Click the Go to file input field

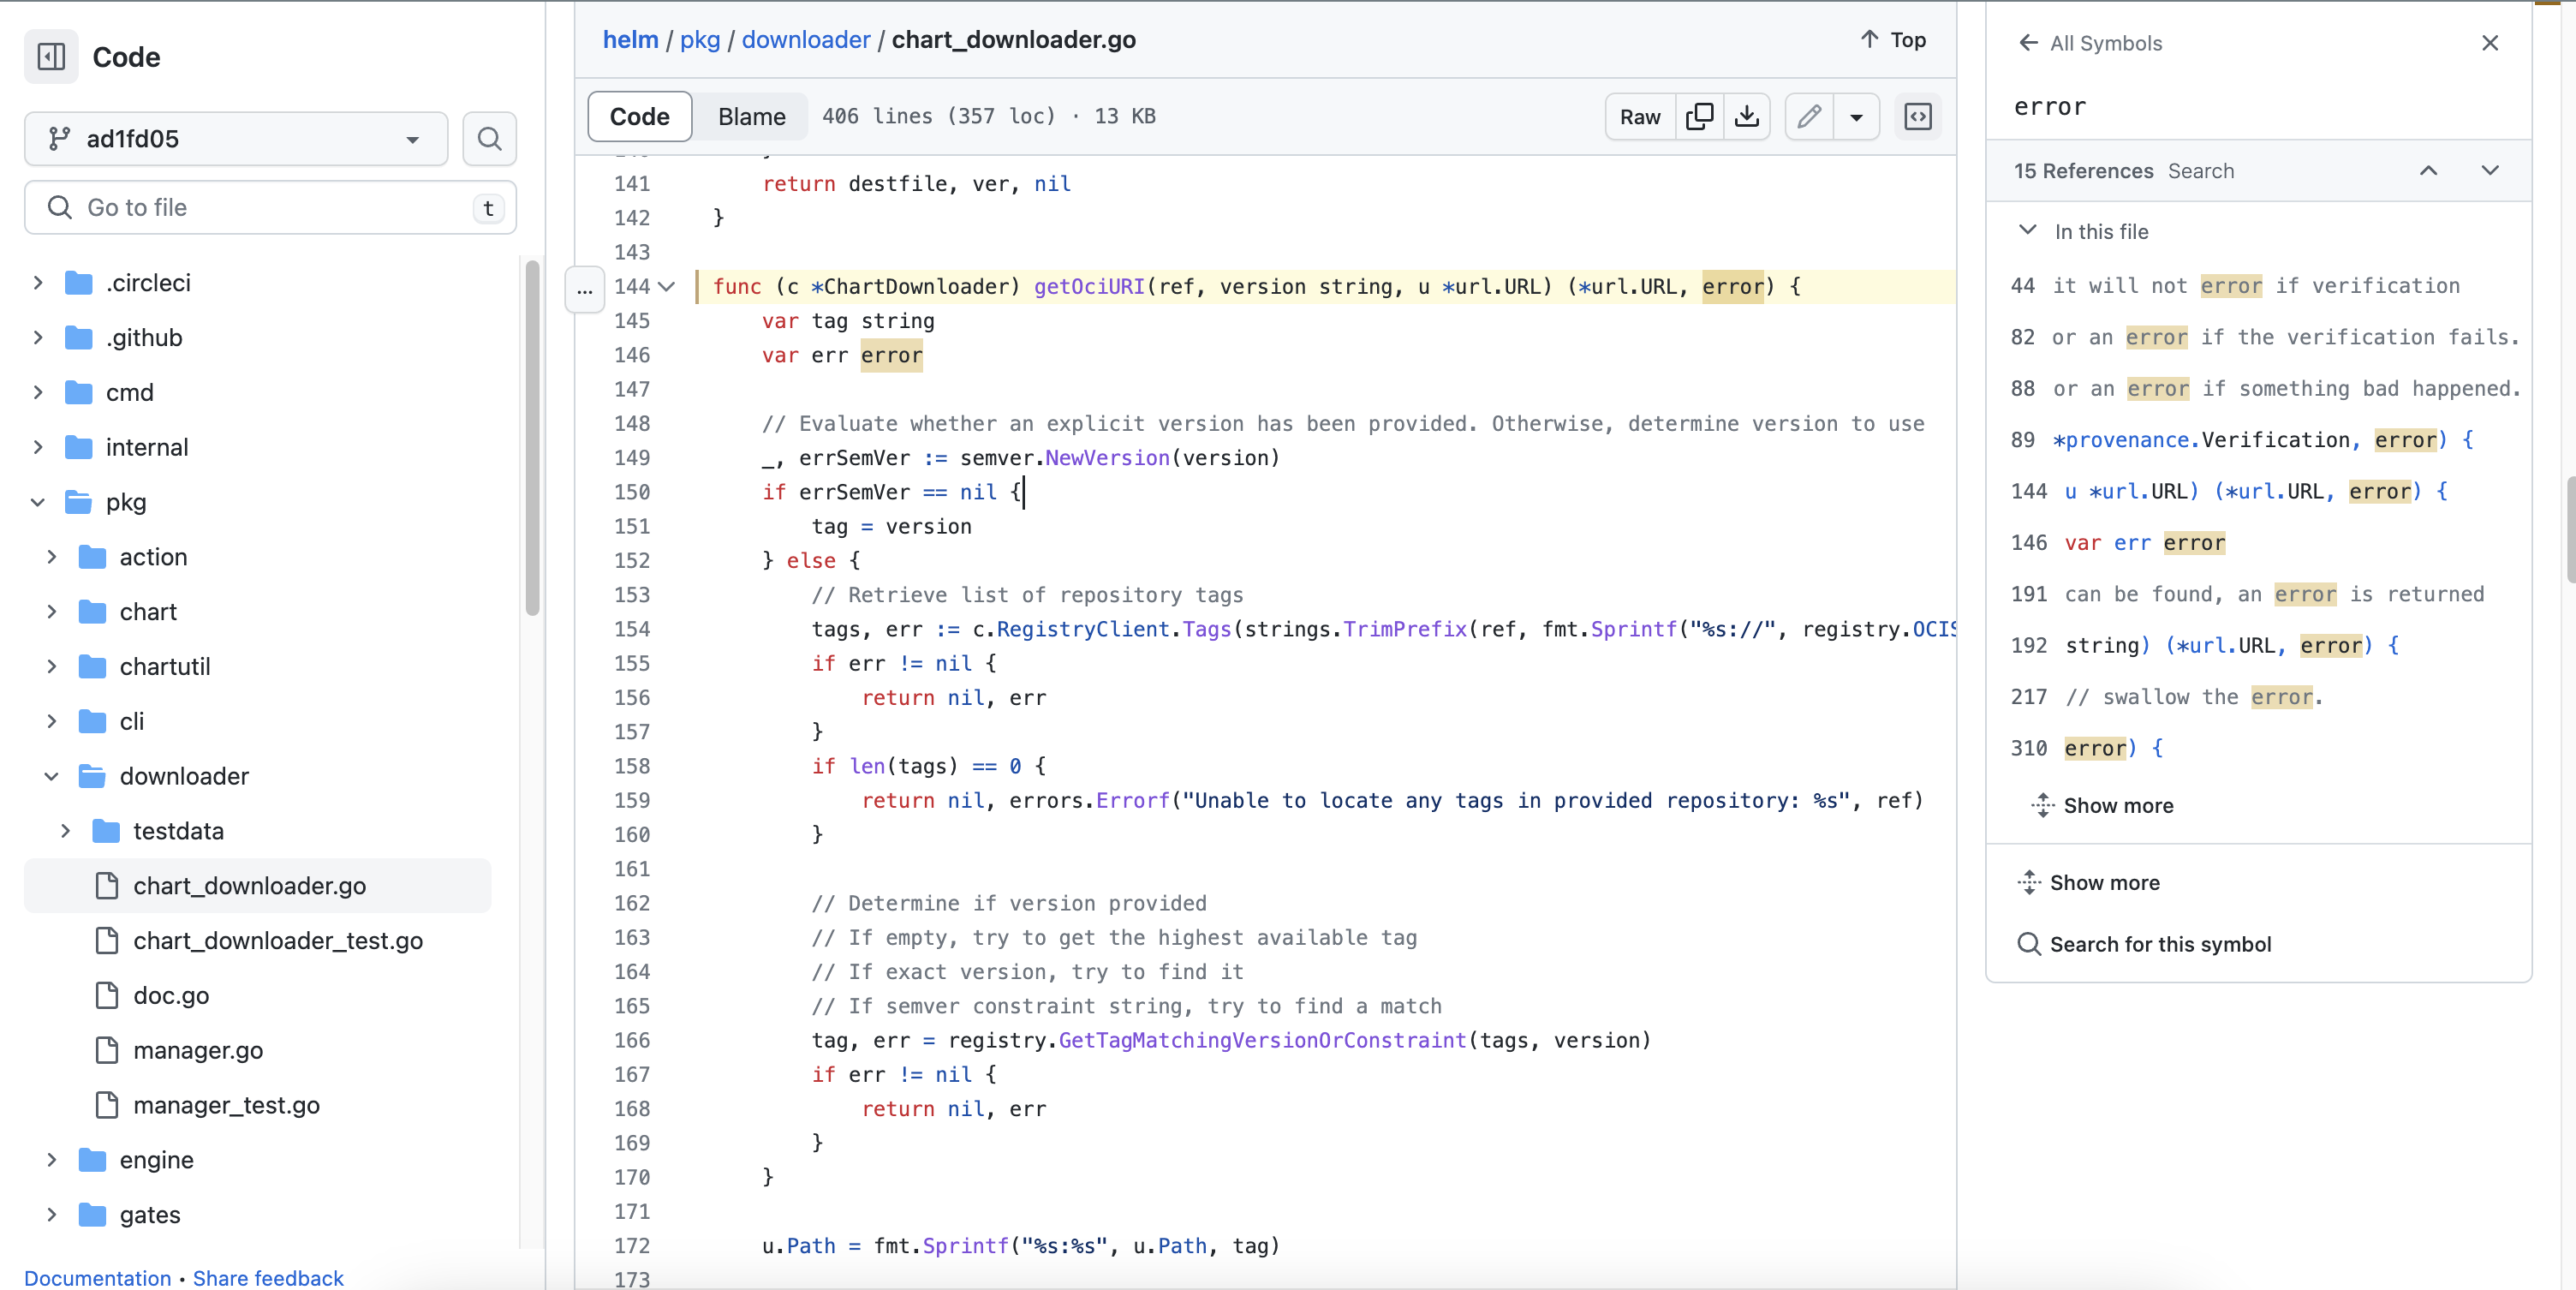pyautogui.click(x=260, y=207)
